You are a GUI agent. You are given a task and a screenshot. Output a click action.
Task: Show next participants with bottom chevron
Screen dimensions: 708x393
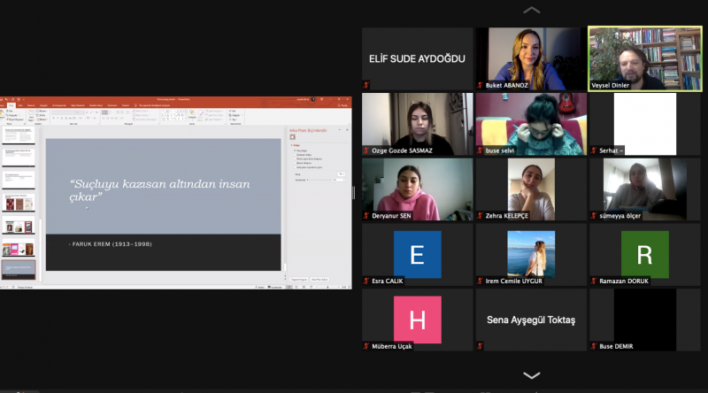coord(531,375)
